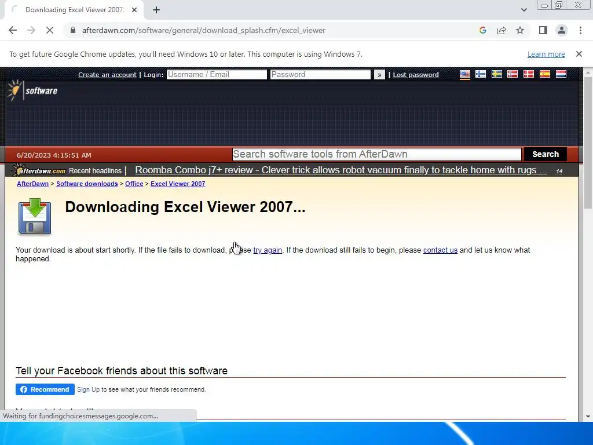
Task: Click the Google icon in address bar
Action: (x=482, y=30)
